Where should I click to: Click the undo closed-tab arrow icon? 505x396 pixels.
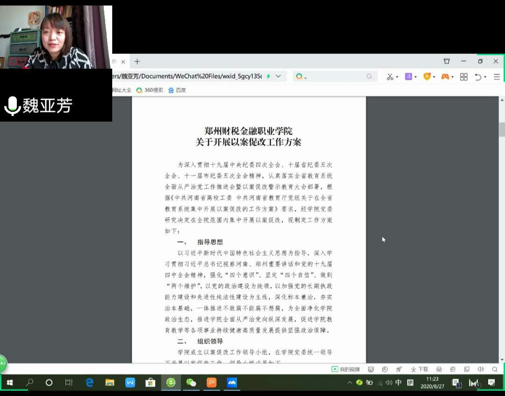click(x=478, y=77)
